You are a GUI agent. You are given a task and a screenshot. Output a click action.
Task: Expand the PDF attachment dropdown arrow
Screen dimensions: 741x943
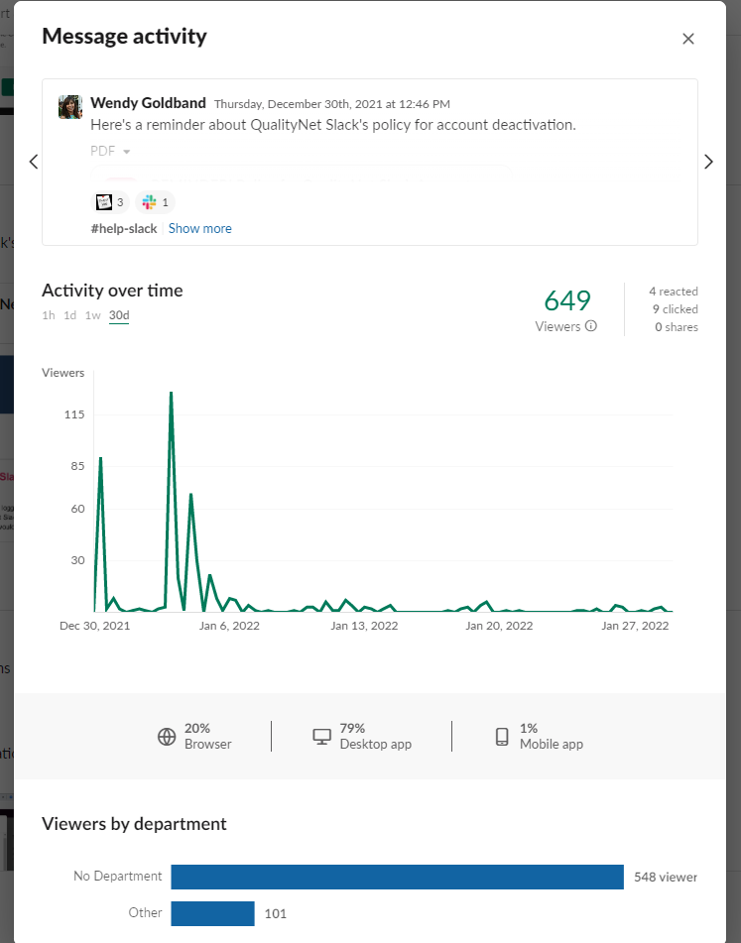click(x=127, y=152)
